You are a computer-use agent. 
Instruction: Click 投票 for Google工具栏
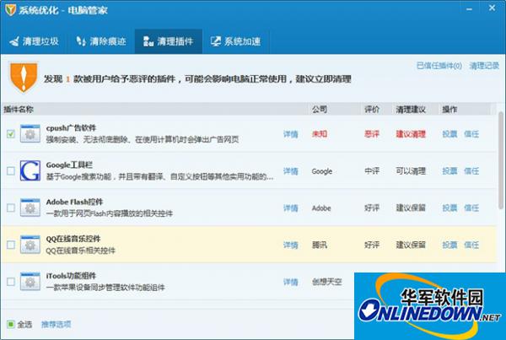pyautogui.click(x=449, y=170)
